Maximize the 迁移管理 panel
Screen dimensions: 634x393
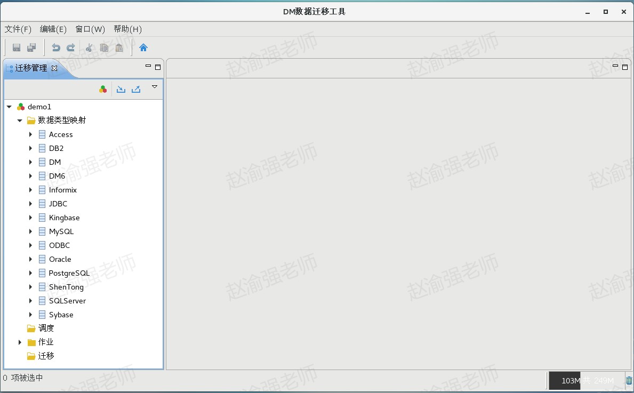coord(158,67)
